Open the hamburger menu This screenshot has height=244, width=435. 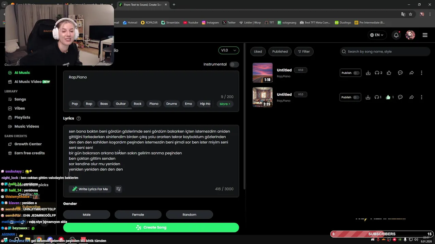(425, 35)
